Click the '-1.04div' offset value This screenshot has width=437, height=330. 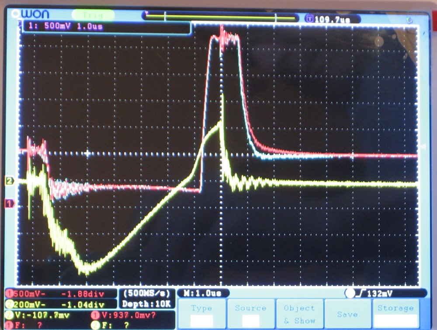(83, 304)
